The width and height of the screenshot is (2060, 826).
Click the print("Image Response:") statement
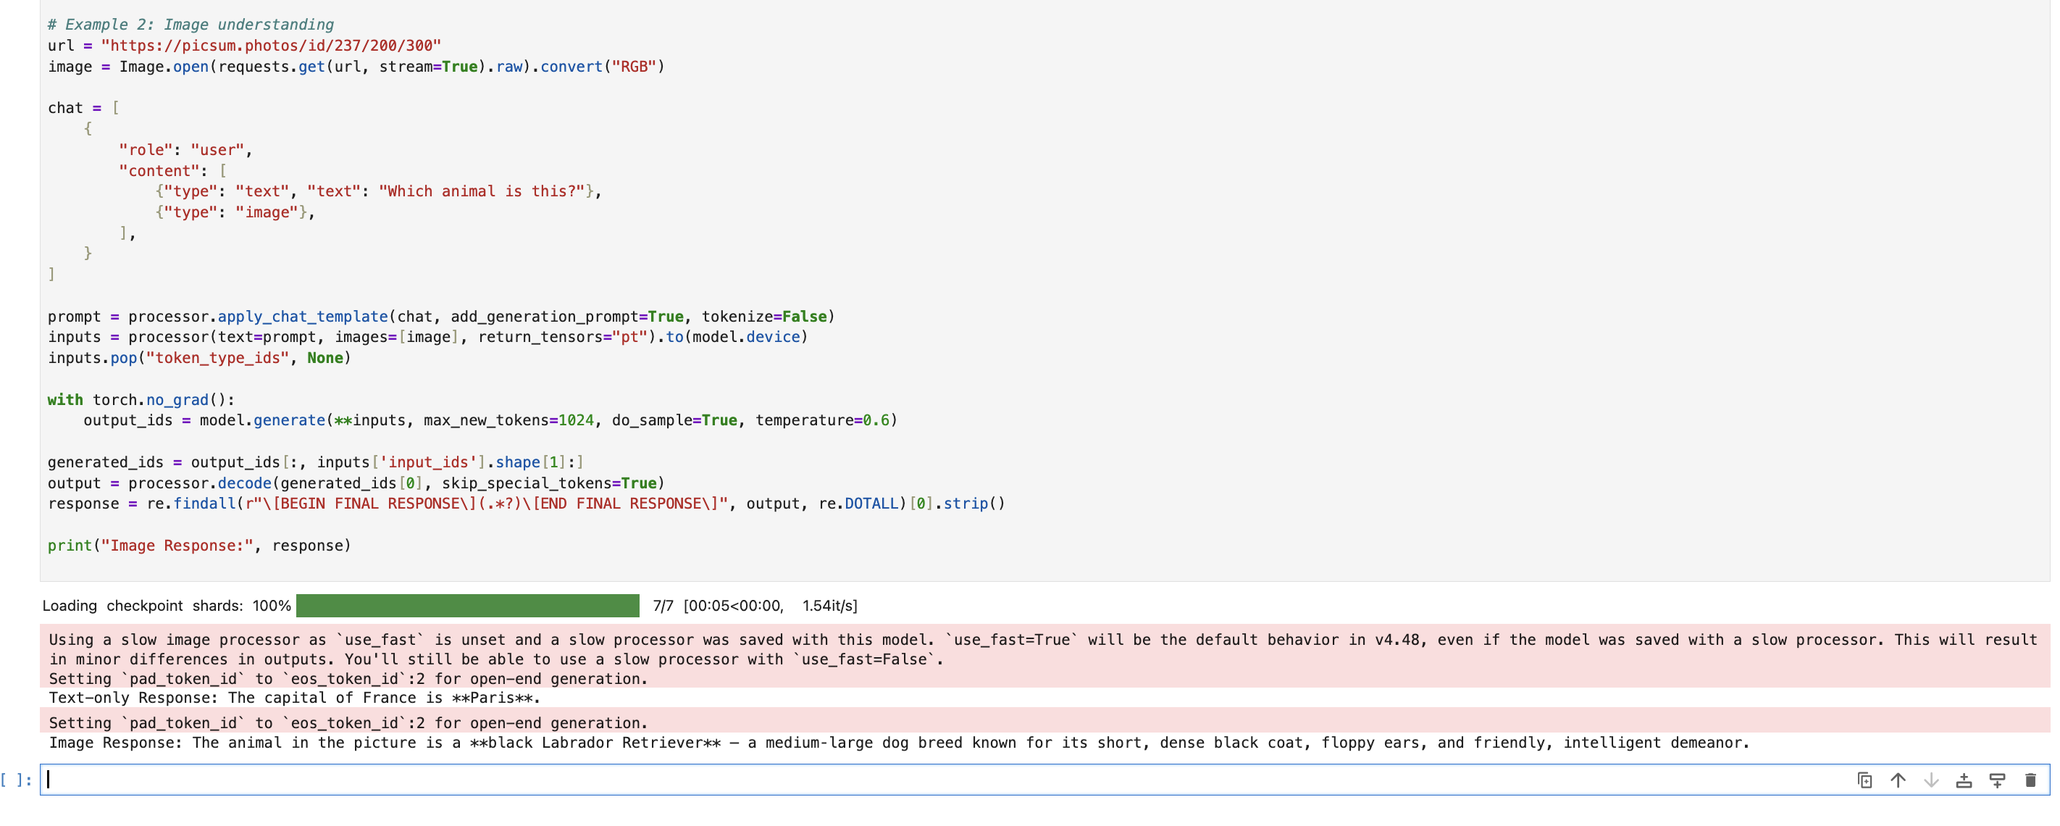(198, 546)
